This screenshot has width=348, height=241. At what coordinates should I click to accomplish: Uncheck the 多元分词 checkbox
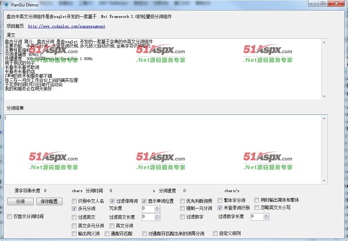coord(74,208)
